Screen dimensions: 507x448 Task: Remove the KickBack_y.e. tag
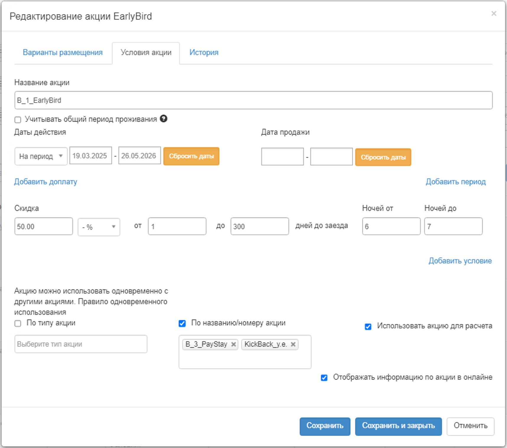pyautogui.click(x=293, y=344)
